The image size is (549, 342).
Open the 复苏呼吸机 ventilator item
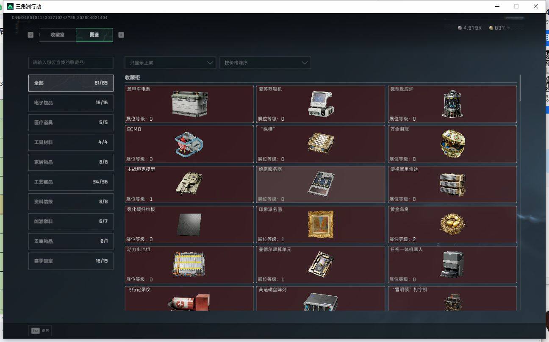pyautogui.click(x=321, y=104)
